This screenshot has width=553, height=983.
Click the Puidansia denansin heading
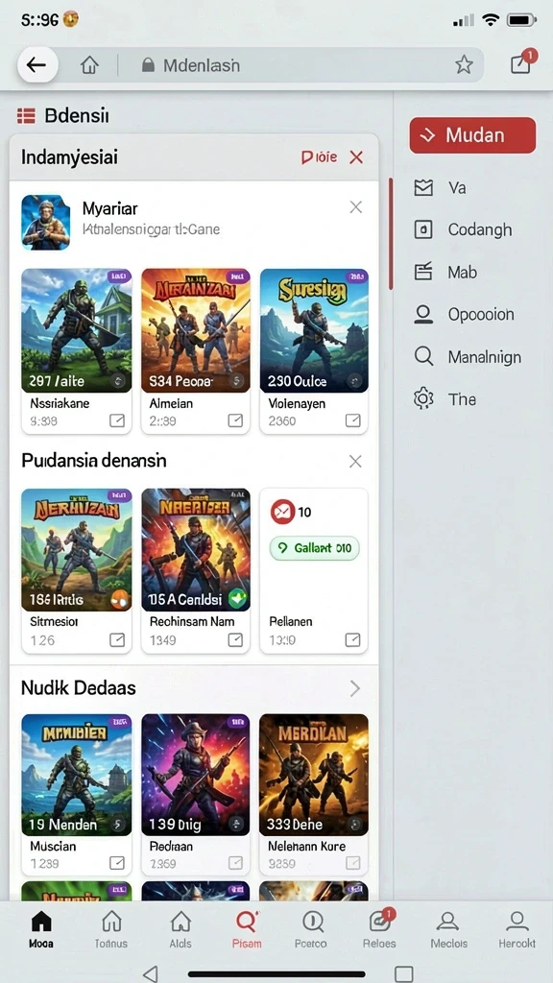tap(94, 461)
